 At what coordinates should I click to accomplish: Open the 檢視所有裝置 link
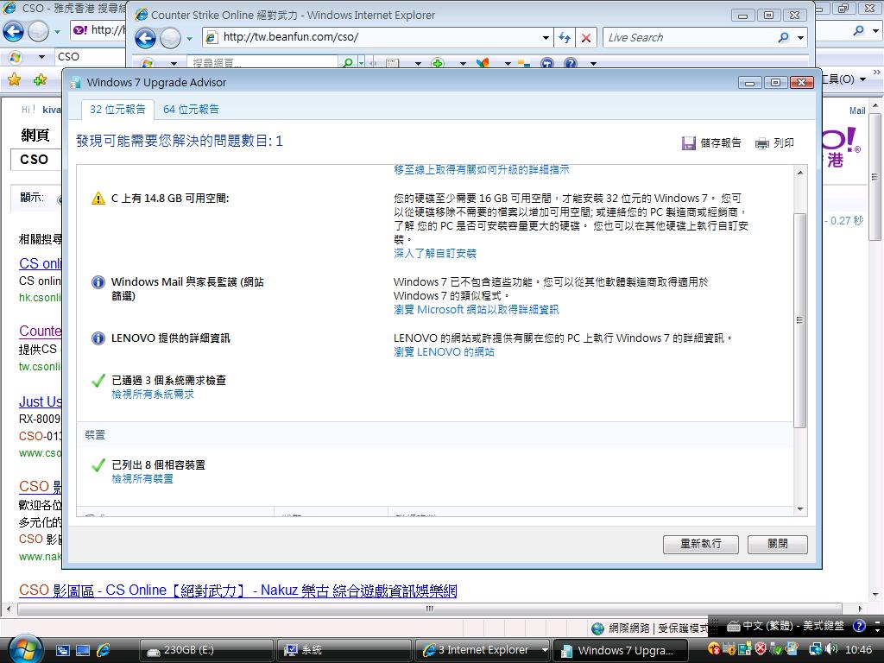tap(142, 478)
